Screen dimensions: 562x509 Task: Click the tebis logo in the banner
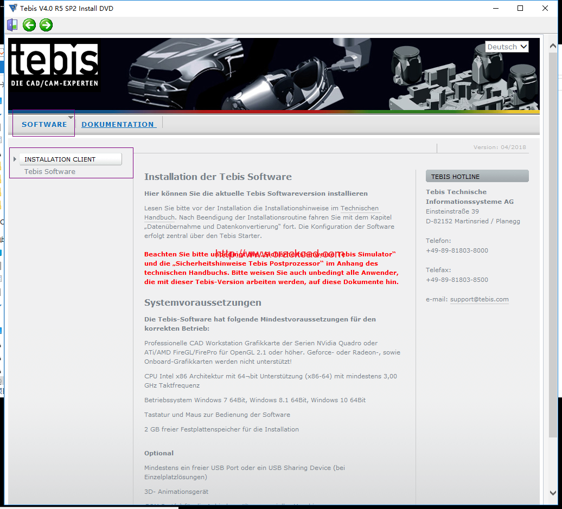coord(54,65)
